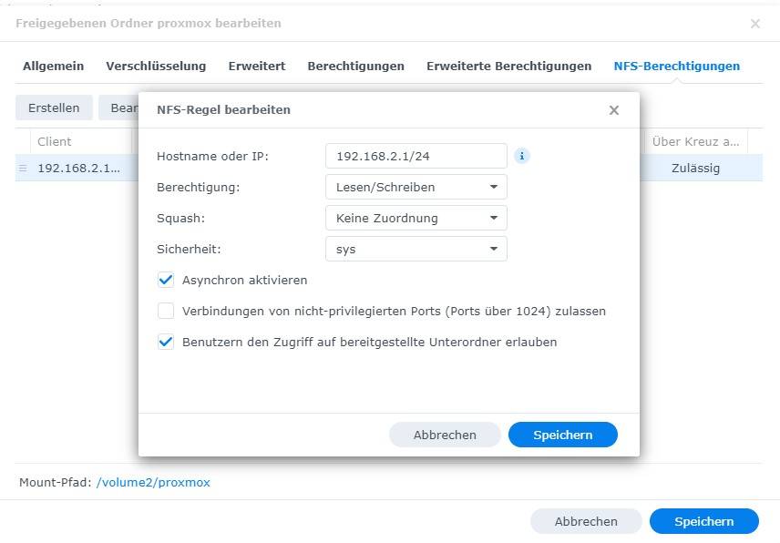The height and width of the screenshot is (543, 780).
Task: Open the /volume2/proxmox mount path link
Action: coord(153,482)
